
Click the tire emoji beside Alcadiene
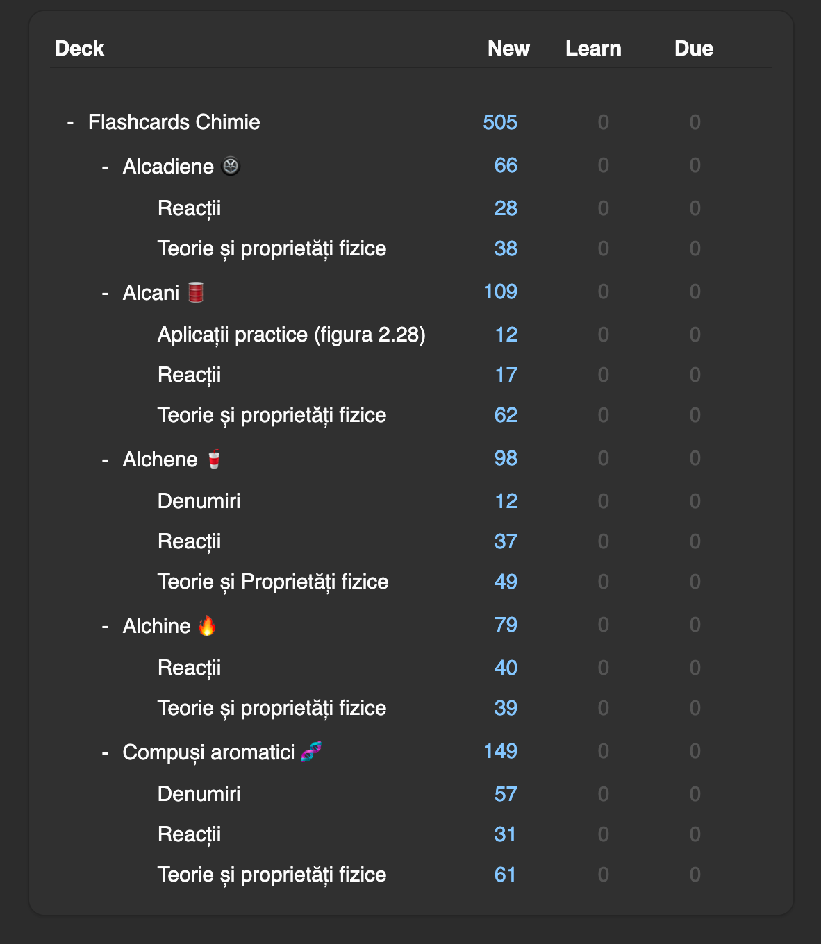[231, 167]
